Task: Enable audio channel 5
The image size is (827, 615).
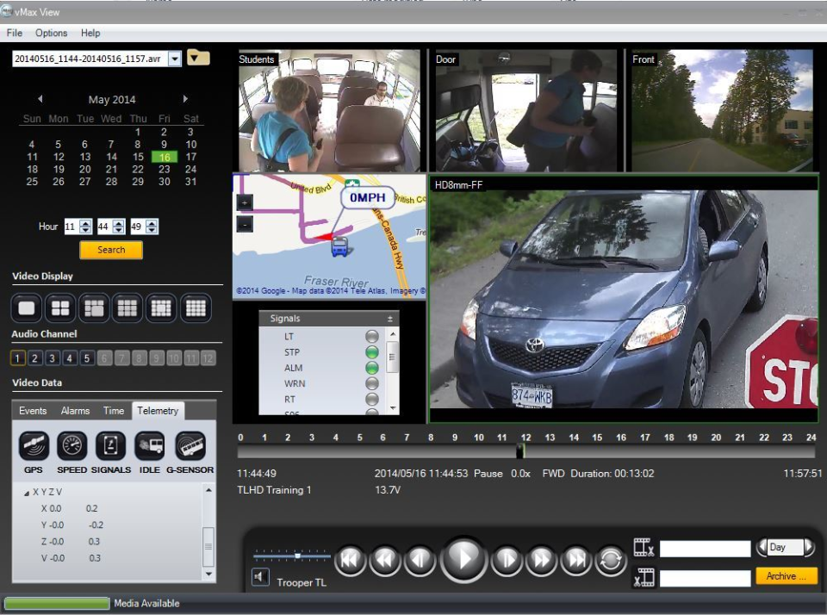Action: (x=87, y=358)
